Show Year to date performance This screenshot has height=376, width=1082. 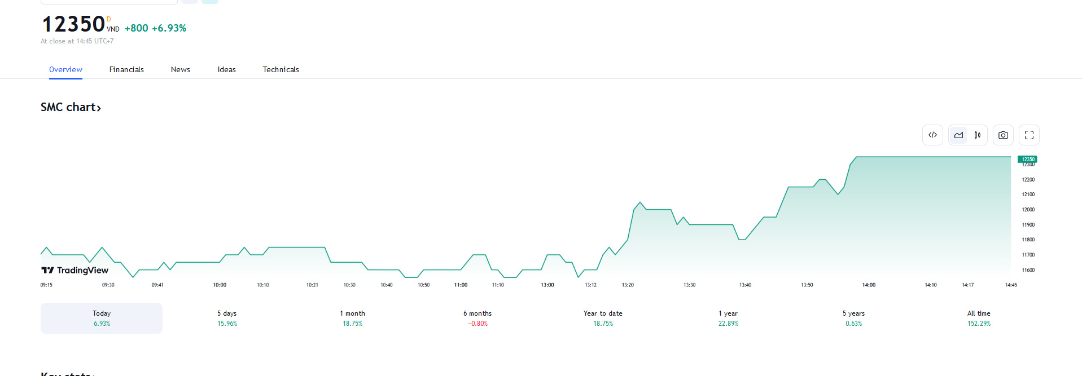pos(603,318)
